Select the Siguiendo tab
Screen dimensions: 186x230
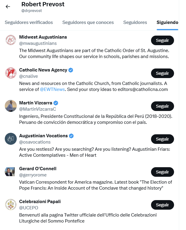[x=167, y=22]
